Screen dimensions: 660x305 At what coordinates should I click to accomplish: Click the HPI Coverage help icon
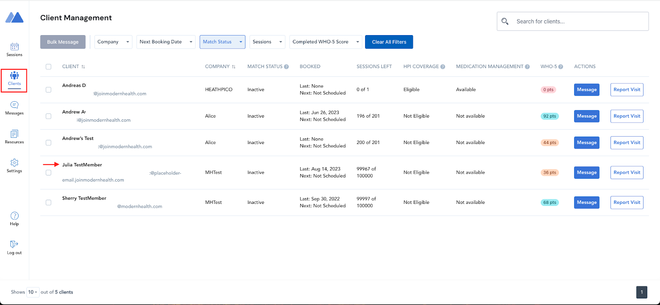coord(443,67)
